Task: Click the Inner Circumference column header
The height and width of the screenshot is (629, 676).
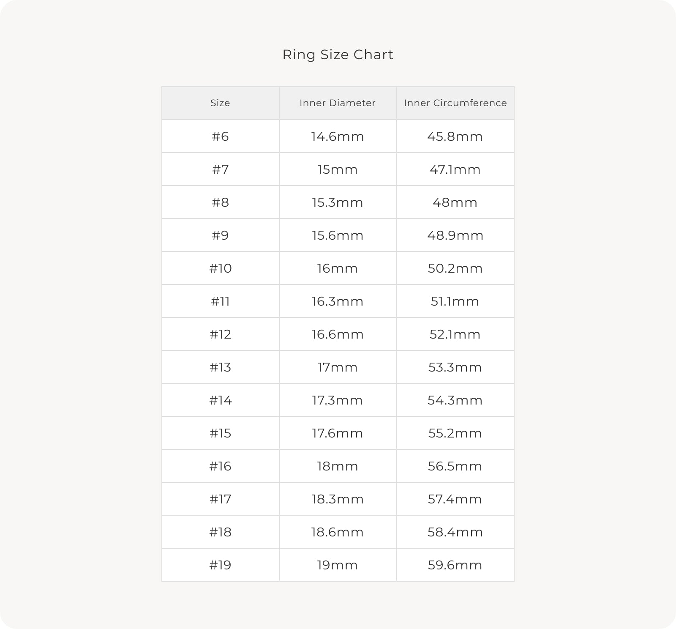Action: pyautogui.click(x=455, y=103)
